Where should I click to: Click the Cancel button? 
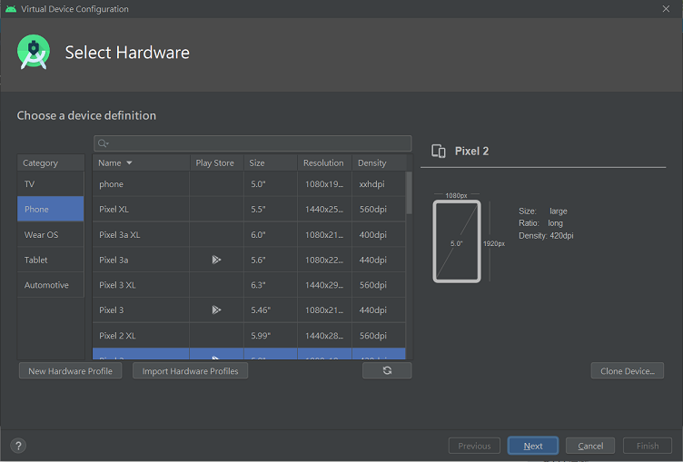(590, 446)
